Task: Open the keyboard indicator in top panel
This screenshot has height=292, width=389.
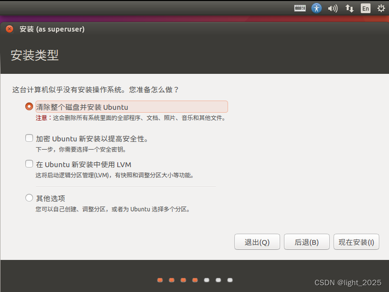Action: [300, 8]
